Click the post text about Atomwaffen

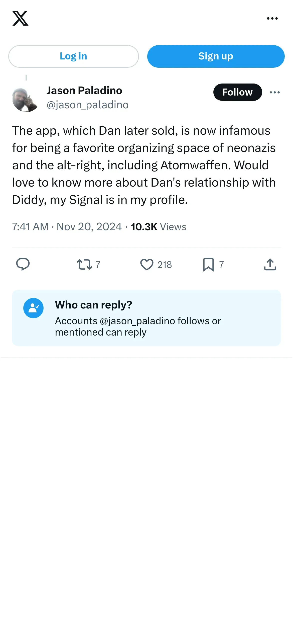click(x=144, y=165)
